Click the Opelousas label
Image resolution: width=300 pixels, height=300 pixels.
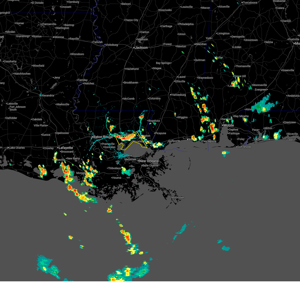pyautogui.click(x=62, y=133)
